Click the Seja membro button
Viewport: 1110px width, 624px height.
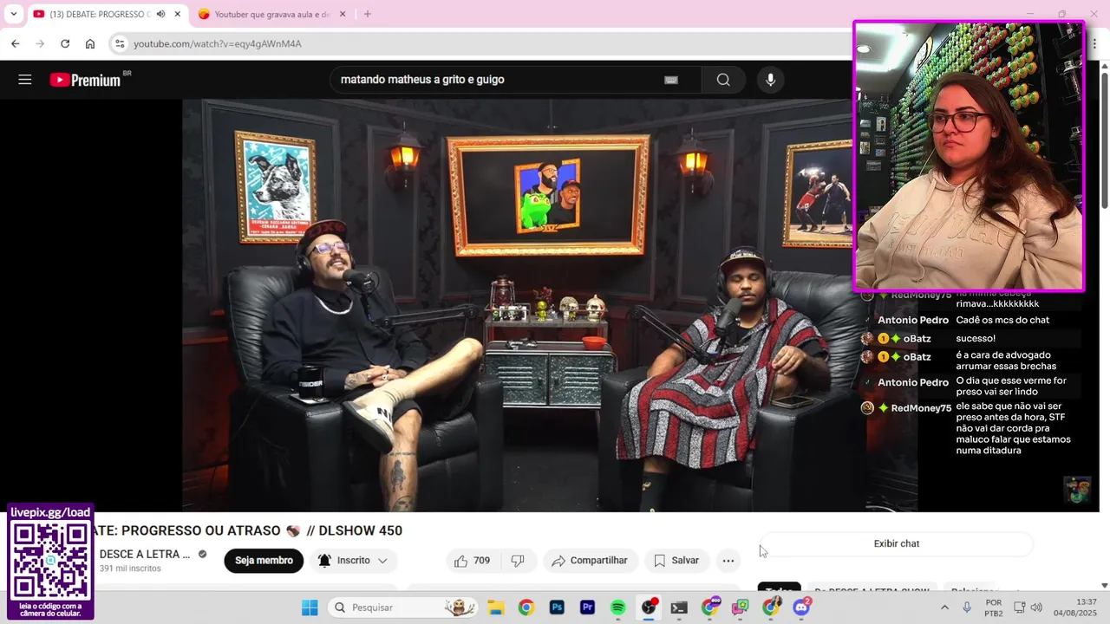(264, 561)
